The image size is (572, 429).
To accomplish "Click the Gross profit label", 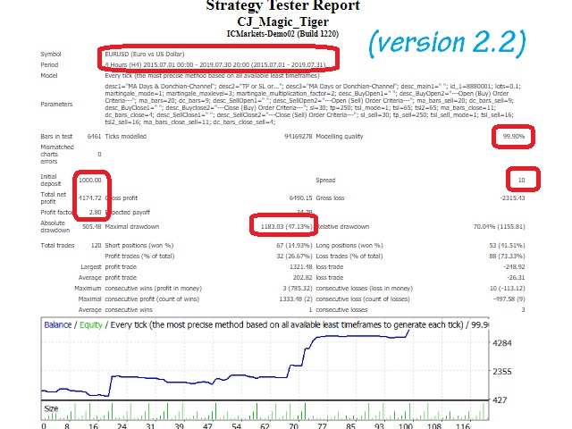I will (x=122, y=198).
